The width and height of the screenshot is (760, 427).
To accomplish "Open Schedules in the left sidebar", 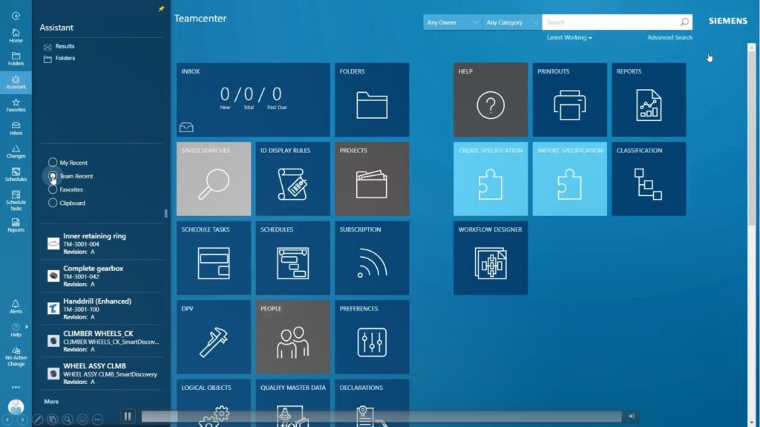I will 16,175.
